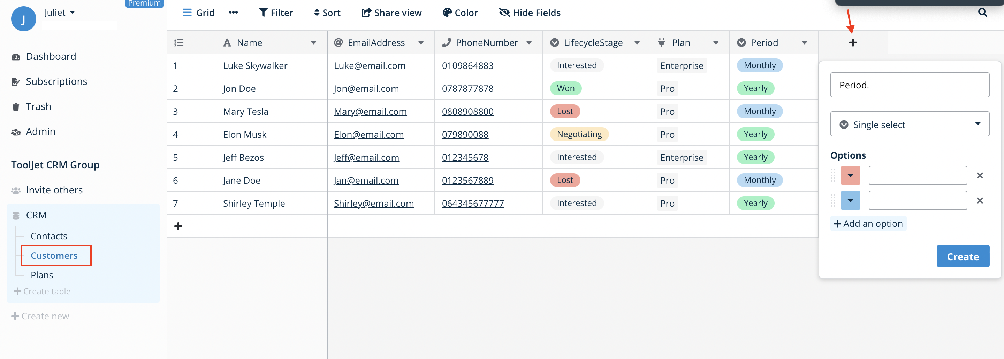Add a new row with the plus below row 7
Viewport: 1004px width, 359px height.
click(178, 225)
